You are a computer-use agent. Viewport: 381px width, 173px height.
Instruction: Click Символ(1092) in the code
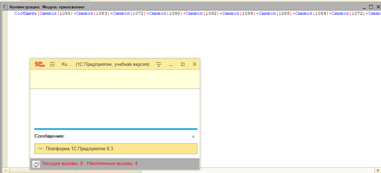tap(202, 14)
